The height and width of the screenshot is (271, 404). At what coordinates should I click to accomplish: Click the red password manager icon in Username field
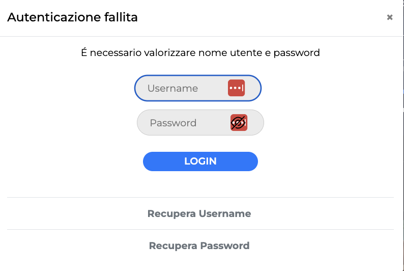tap(236, 88)
